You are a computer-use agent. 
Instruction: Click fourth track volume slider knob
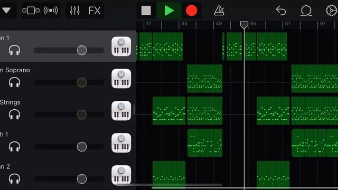(82, 147)
